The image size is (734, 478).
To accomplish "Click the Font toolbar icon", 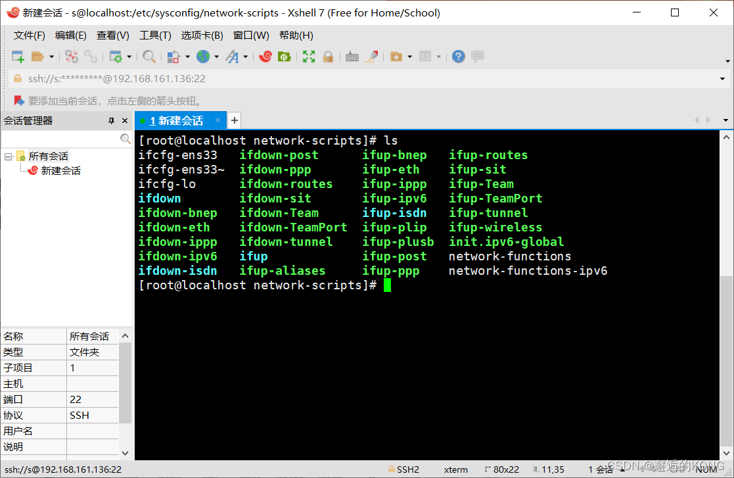I will [232, 57].
